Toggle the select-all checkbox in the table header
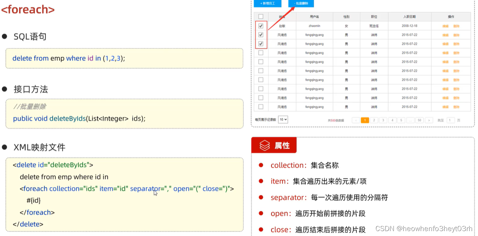 tap(261, 16)
